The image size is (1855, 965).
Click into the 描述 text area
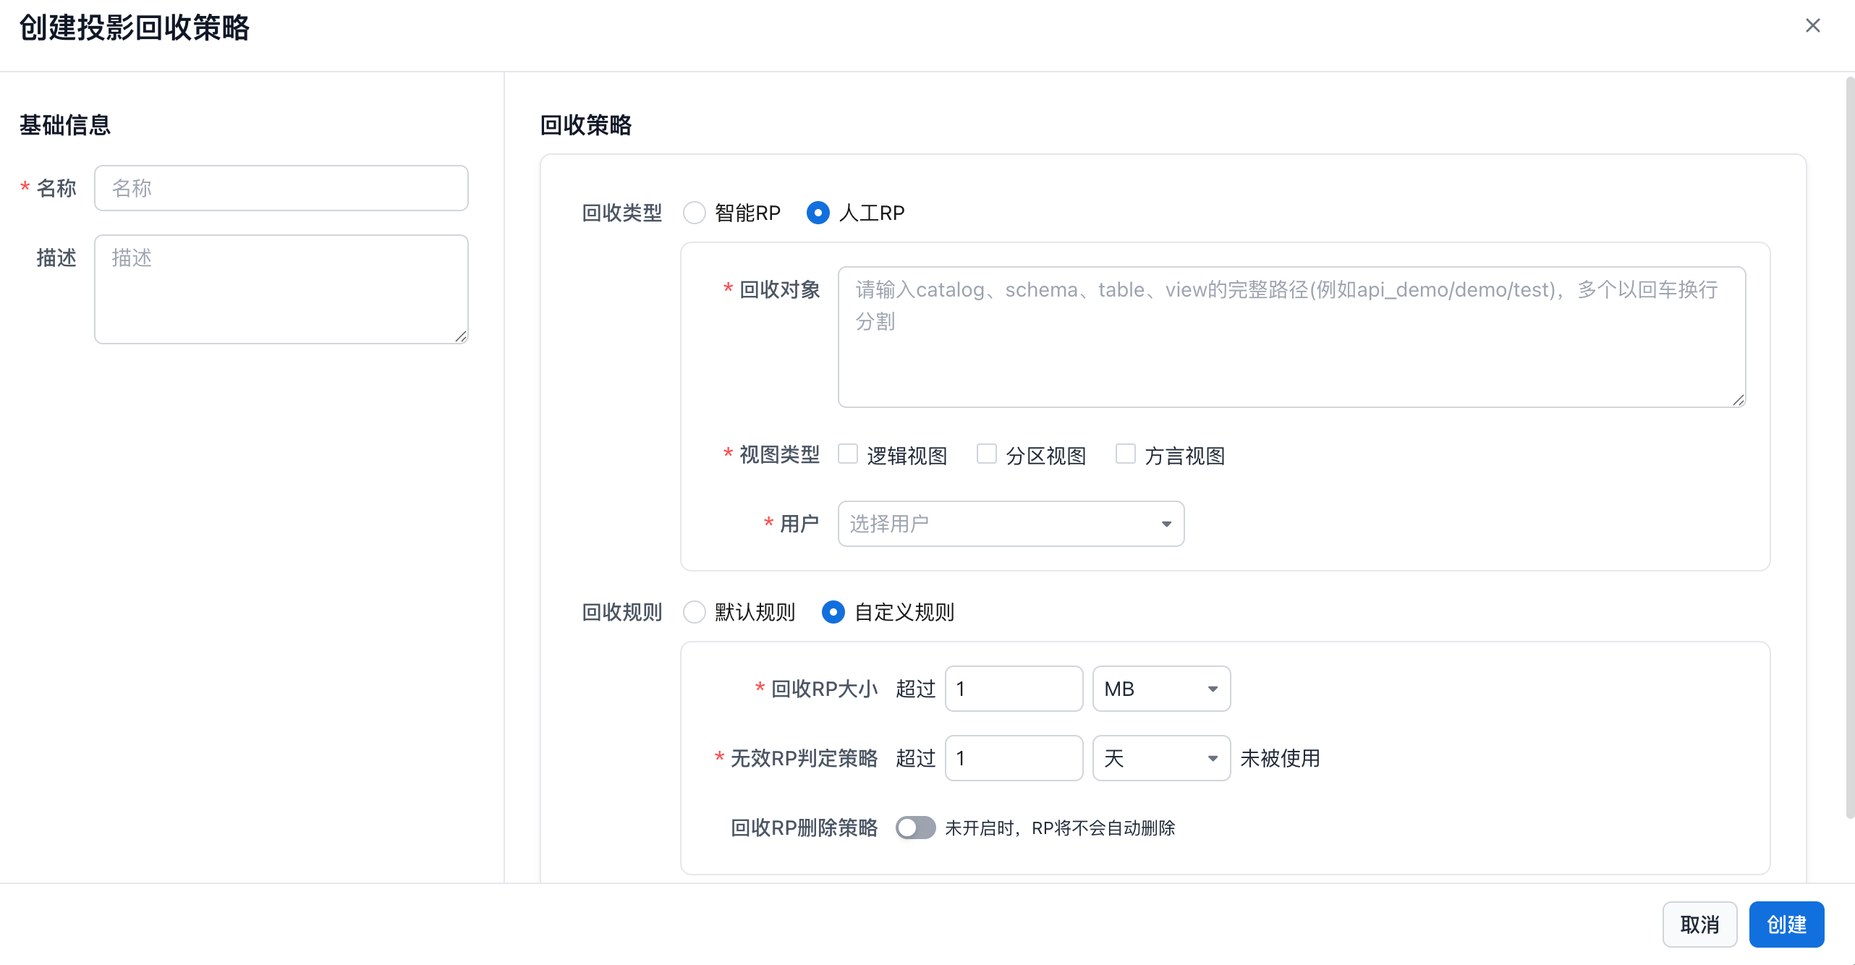pyautogui.click(x=281, y=289)
